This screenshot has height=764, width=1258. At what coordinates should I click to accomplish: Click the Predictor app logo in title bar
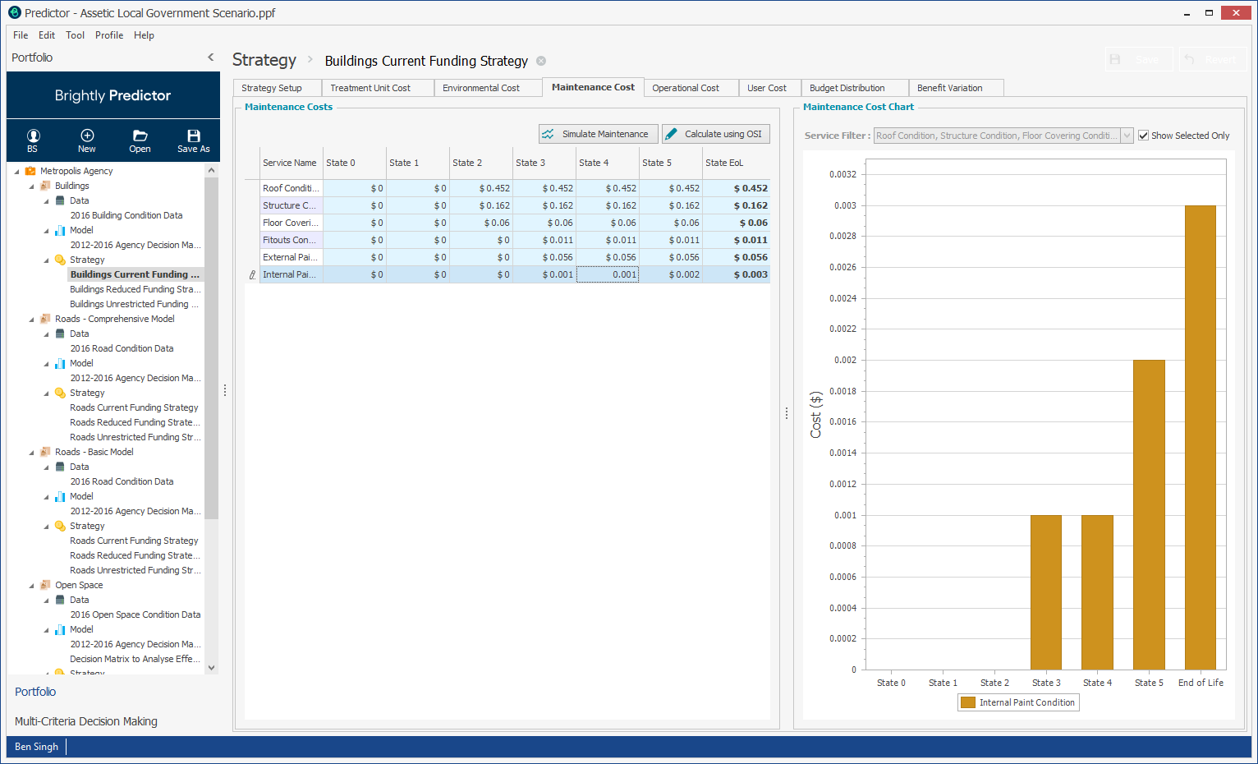point(14,12)
